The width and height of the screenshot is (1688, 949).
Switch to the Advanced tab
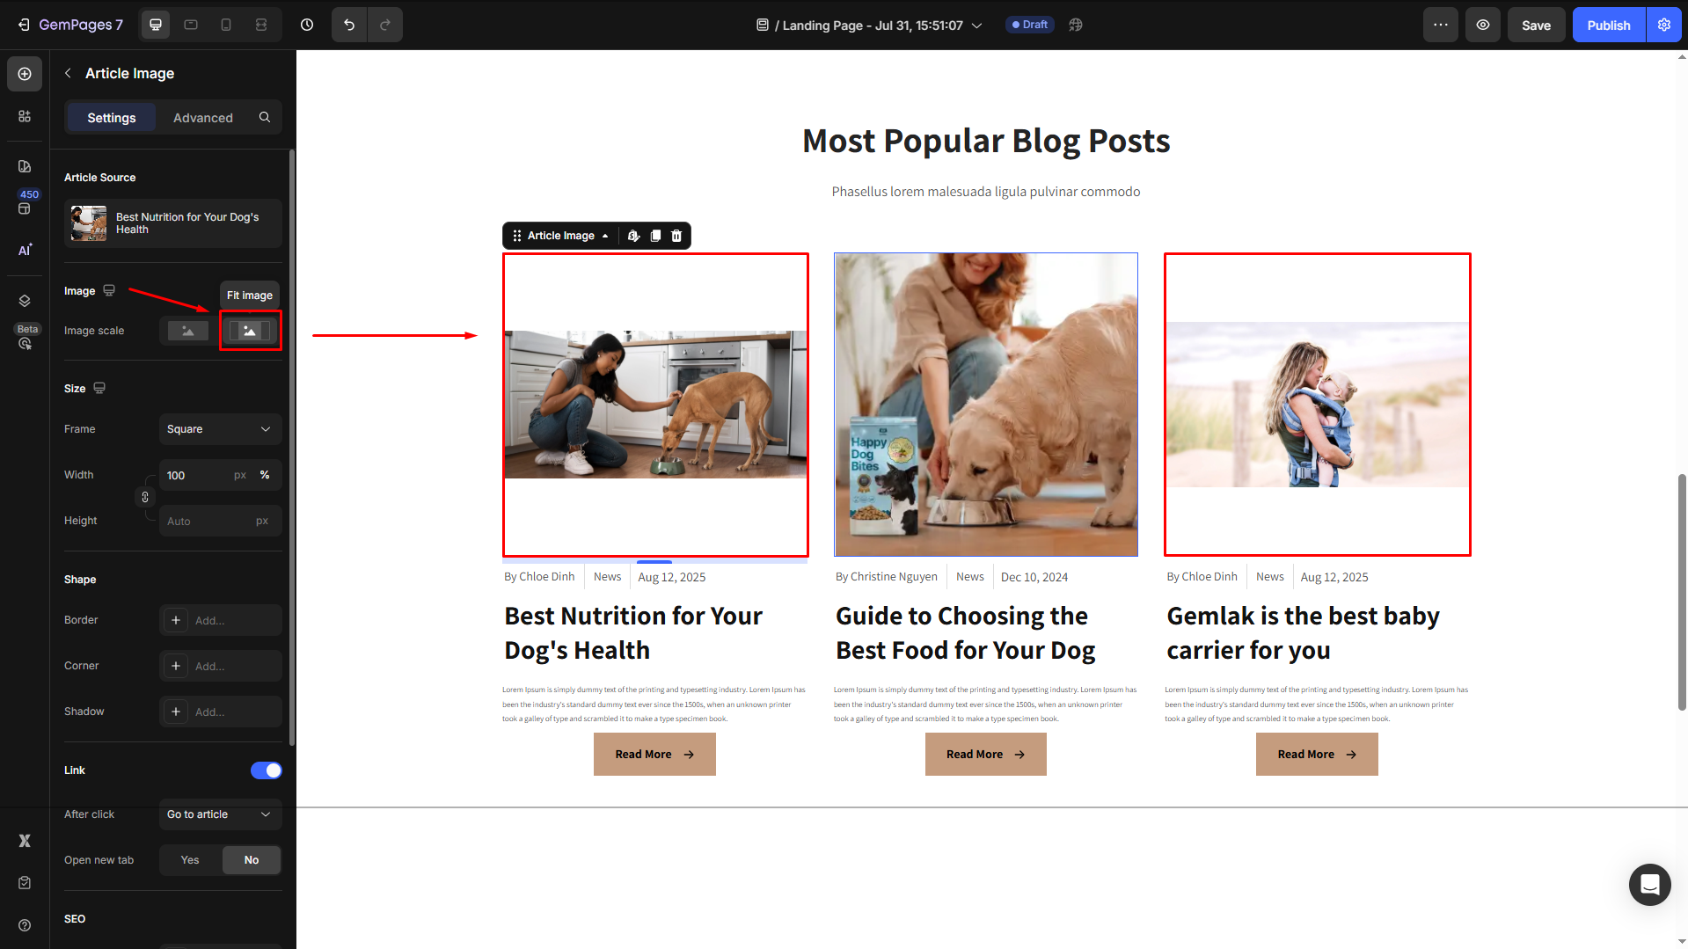click(203, 118)
